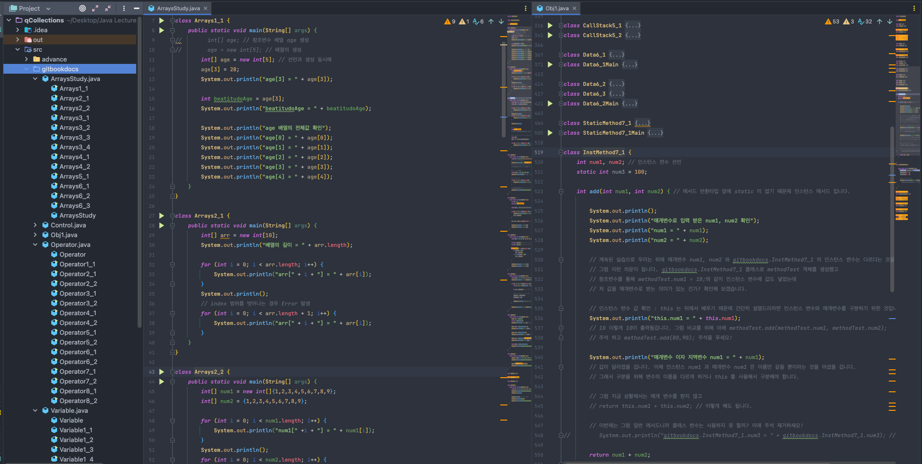The height and width of the screenshot is (464, 922).
Task: Expand folded class Data6_1 code
Action: pyautogui.click(x=561, y=55)
